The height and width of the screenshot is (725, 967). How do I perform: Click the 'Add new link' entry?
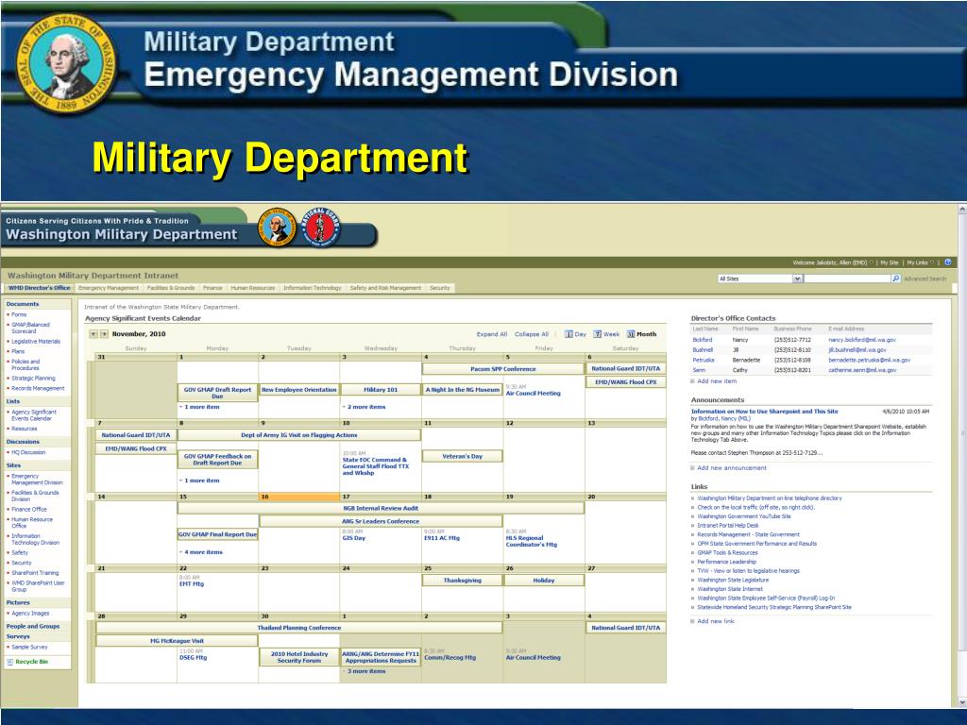(716, 621)
